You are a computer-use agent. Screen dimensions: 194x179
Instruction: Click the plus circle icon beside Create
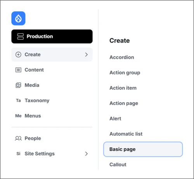pos(18,55)
